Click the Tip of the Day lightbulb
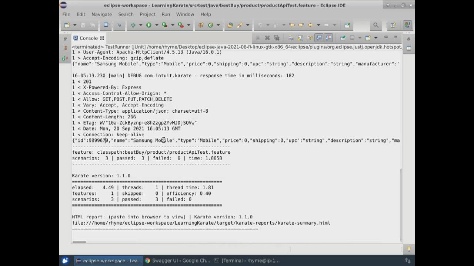Image resolution: width=474 pixels, height=266 pixels. click(409, 249)
